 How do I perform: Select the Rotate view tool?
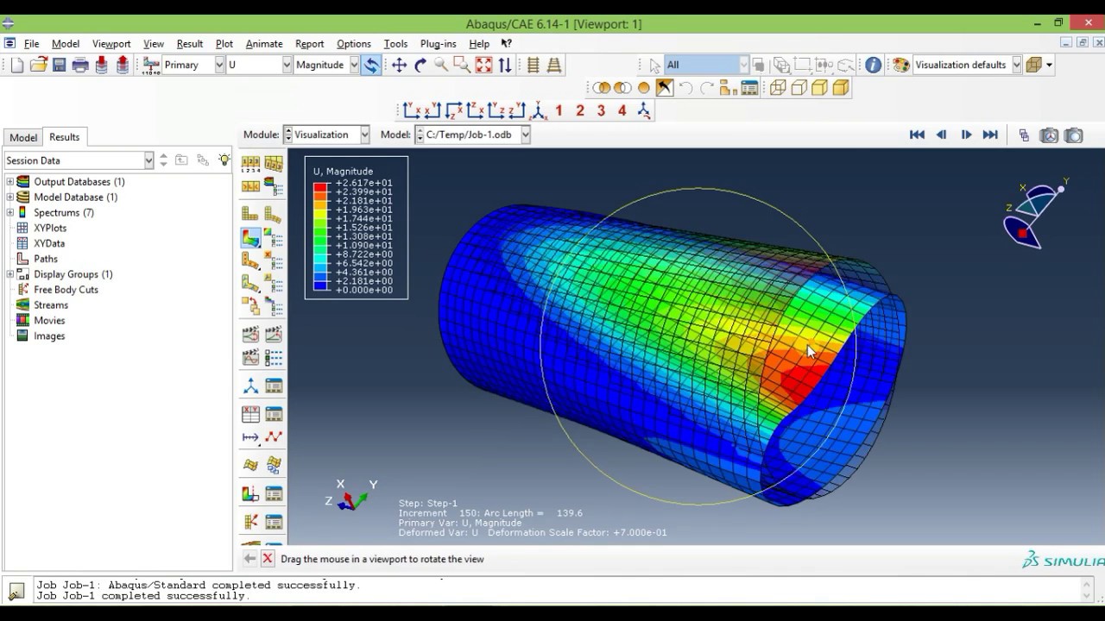click(x=420, y=65)
